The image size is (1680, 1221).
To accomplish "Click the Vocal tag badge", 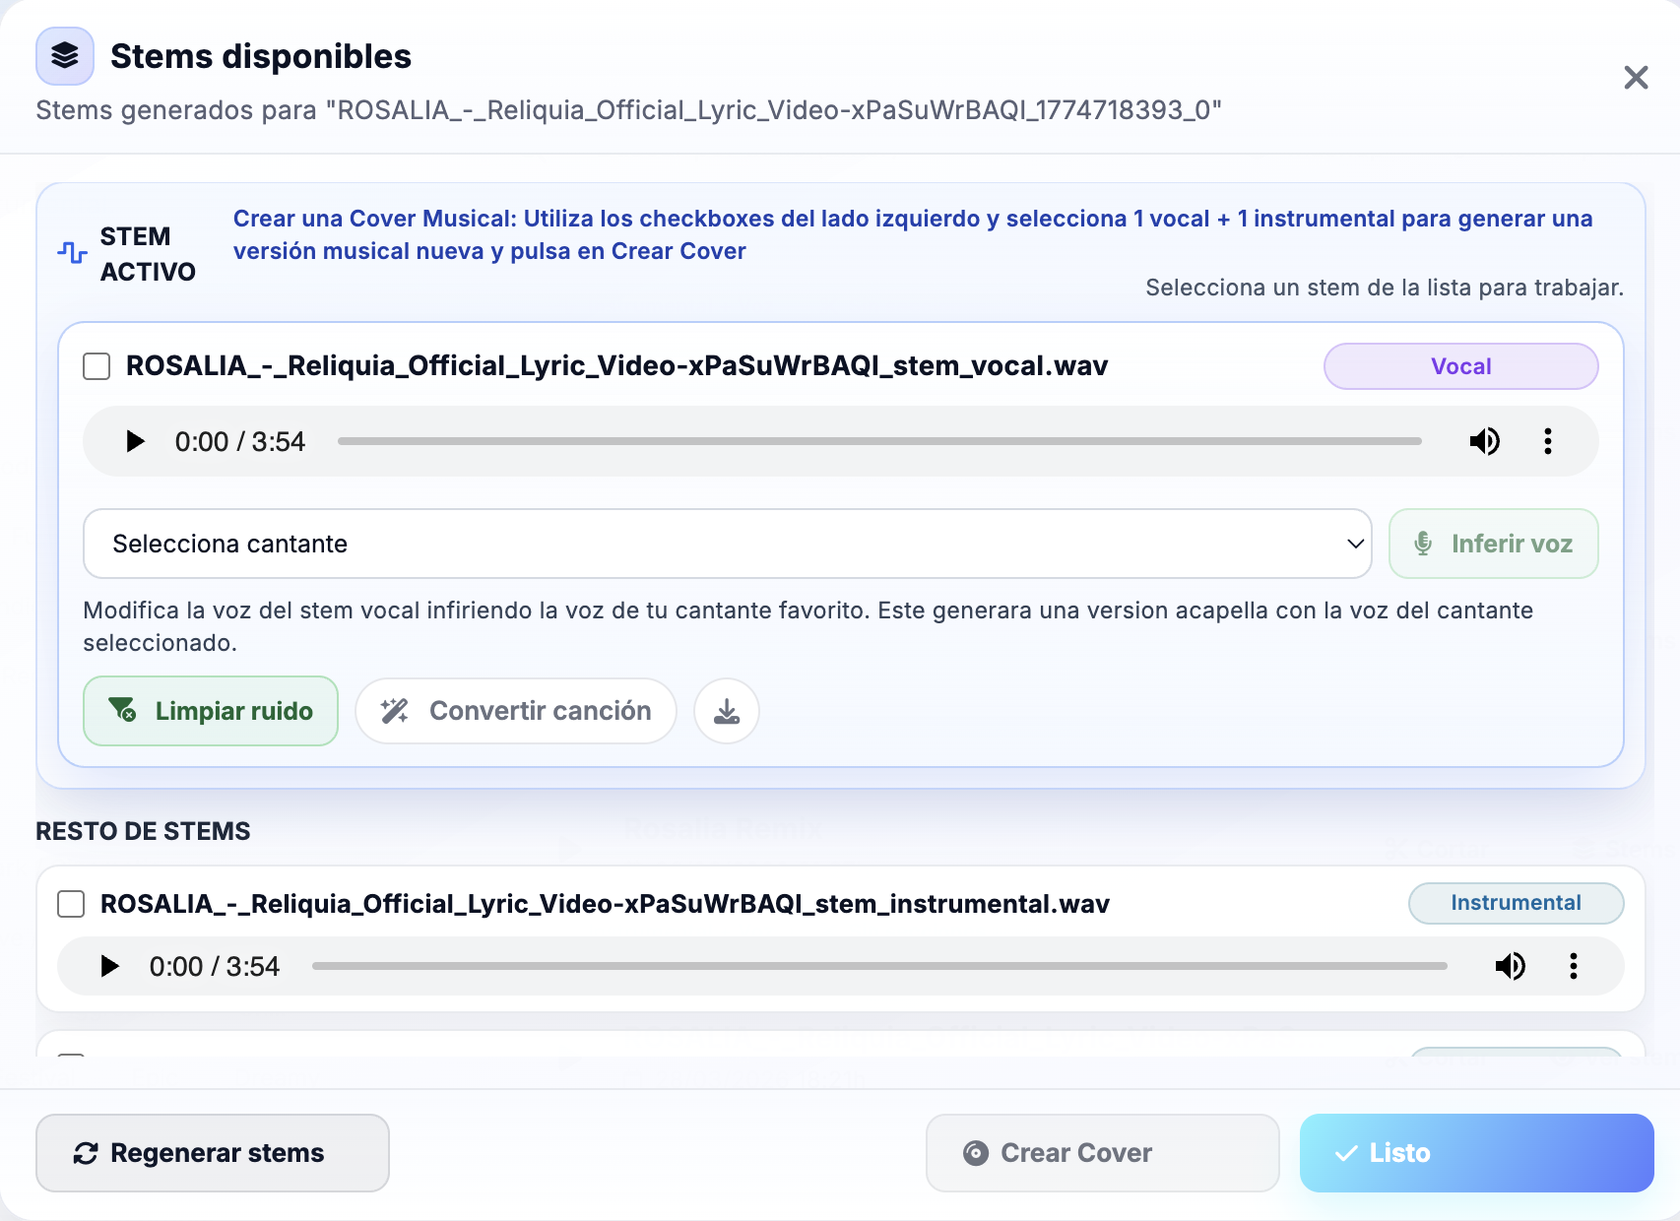I will (x=1460, y=366).
